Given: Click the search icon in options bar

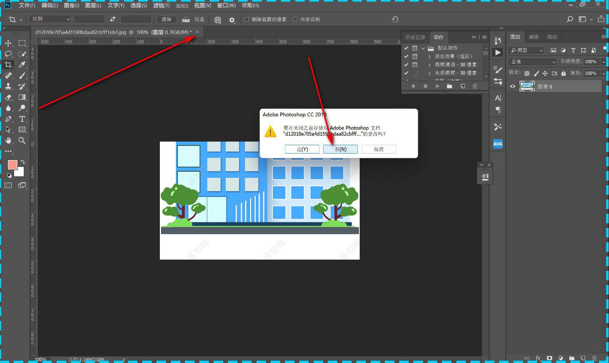Looking at the screenshot, I should (x=570, y=19).
